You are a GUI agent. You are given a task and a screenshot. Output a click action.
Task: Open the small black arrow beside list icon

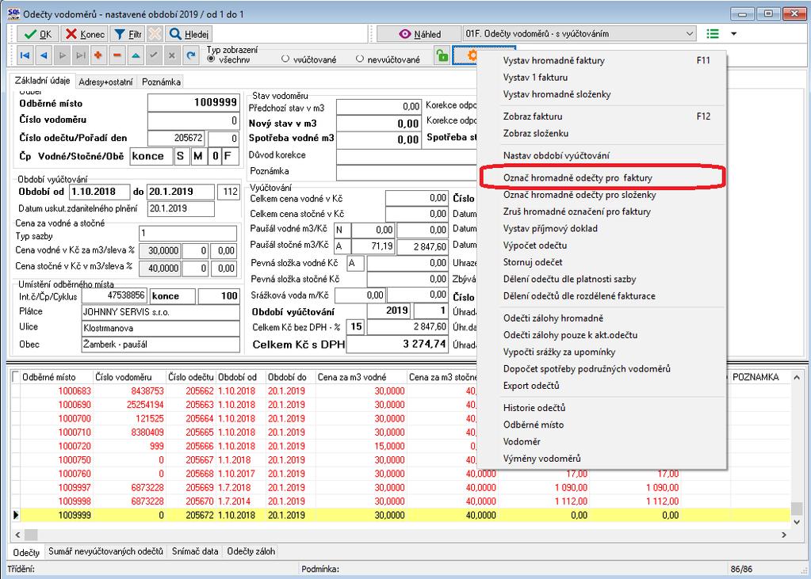click(733, 34)
